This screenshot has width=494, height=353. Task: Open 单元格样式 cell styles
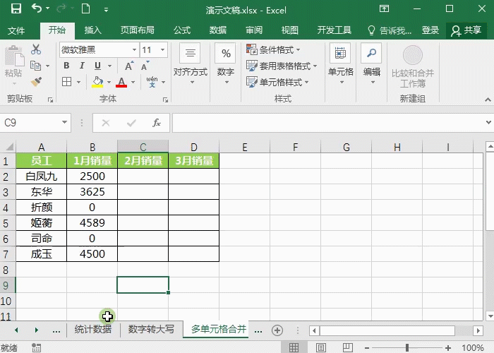[277, 83]
